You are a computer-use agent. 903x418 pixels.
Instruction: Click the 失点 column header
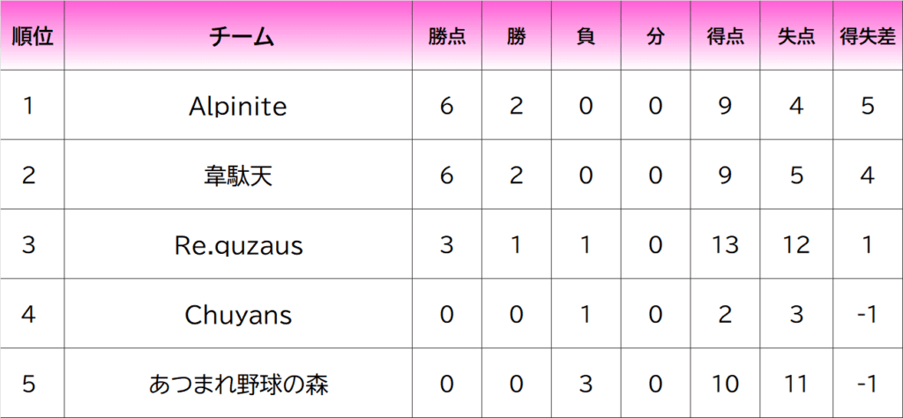tap(795, 36)
